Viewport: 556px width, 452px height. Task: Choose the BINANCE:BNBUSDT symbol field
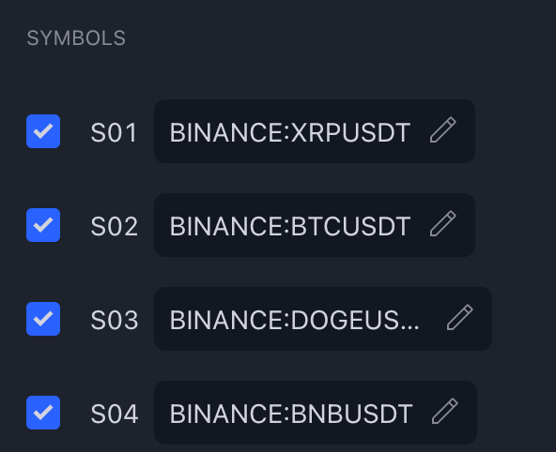click(x=316, y=413)
